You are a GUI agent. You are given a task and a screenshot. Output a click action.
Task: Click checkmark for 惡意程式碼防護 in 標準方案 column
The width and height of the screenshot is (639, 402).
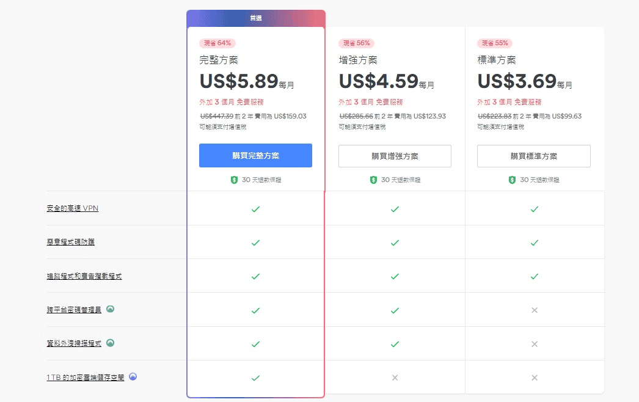tap(535, 243)
